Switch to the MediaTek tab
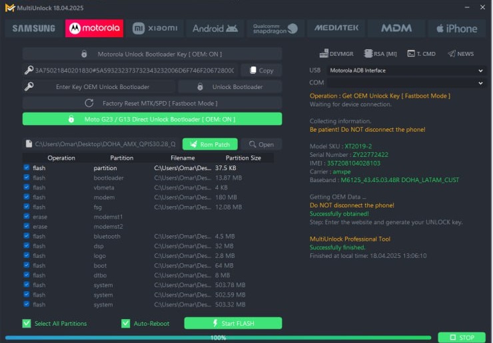The image size is (493, 343). click(336, 28)
